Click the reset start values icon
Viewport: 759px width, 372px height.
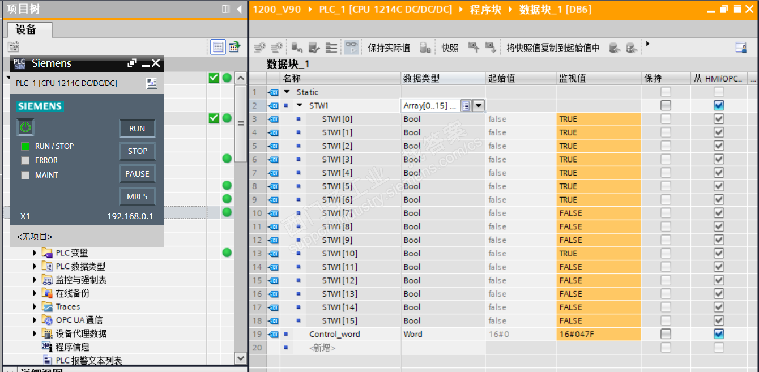pyautogui.click(x=297, y=48)
